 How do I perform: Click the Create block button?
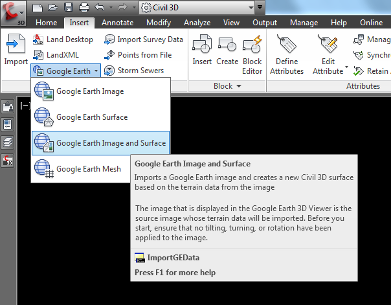227,50
